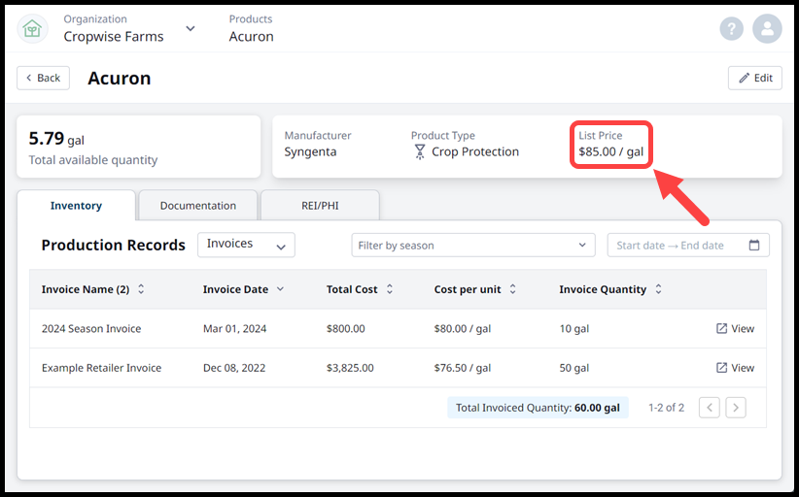This screenshot has height=497, width=799.
Task: View the 2024 Season Invoice
Action: (x=735, y=329)
